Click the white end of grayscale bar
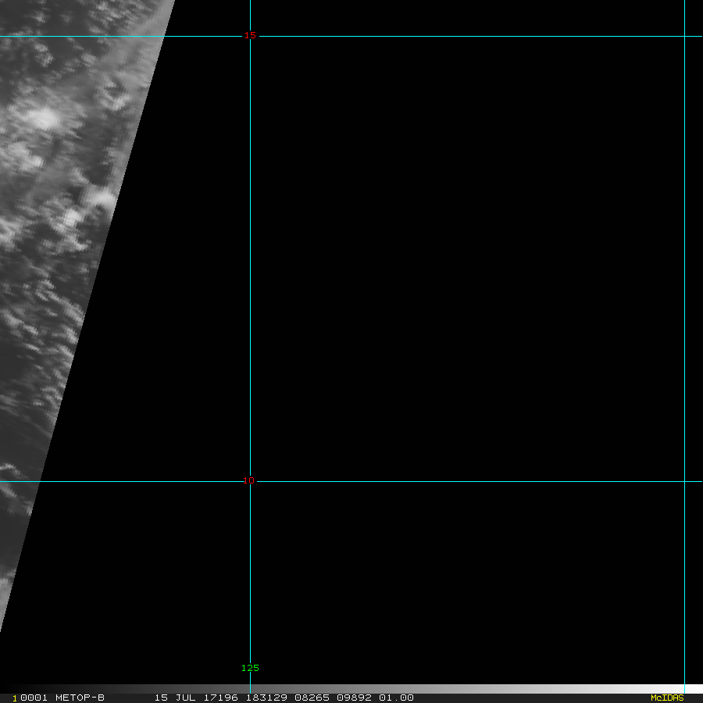The height and width of the screenshot is (703, 703). [x=693, y=689]
